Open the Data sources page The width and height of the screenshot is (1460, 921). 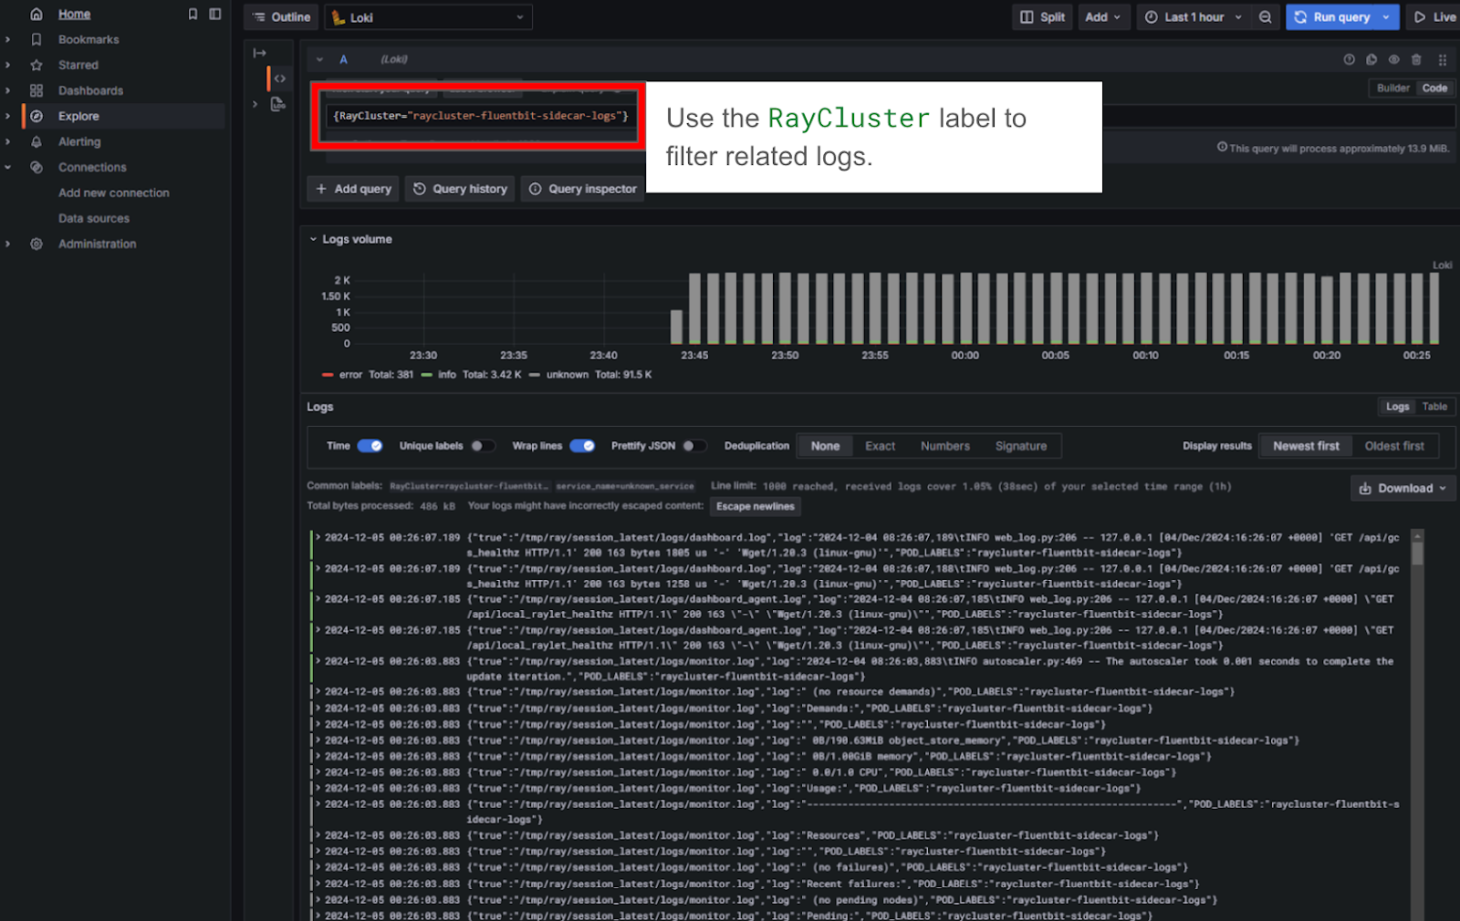[x=94, y=218]
